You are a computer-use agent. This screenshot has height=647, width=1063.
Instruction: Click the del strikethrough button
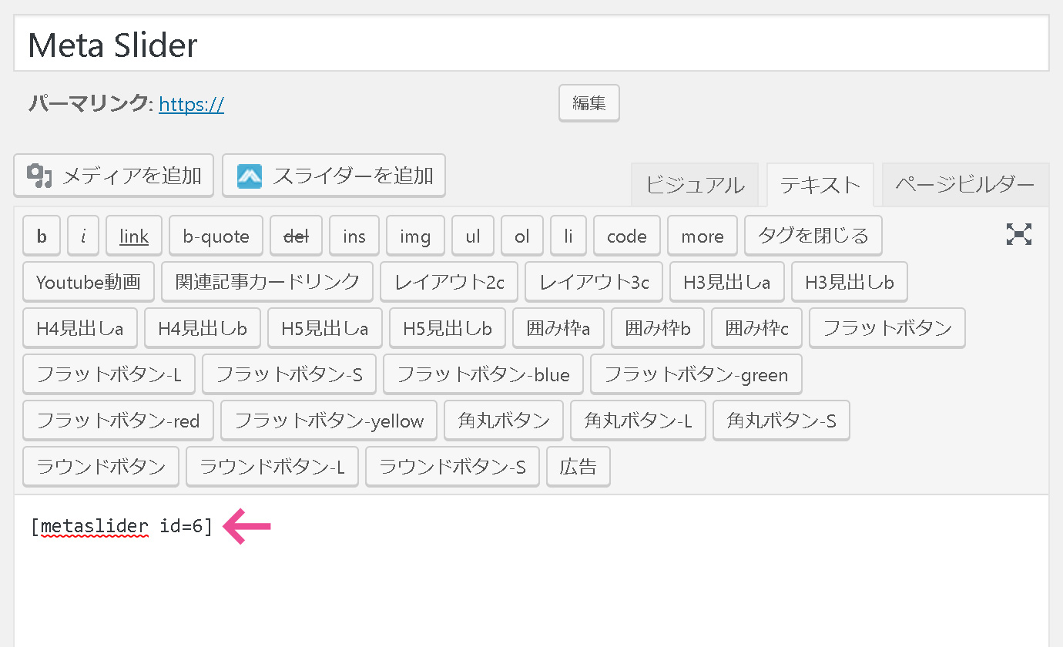tap(297, 236)
